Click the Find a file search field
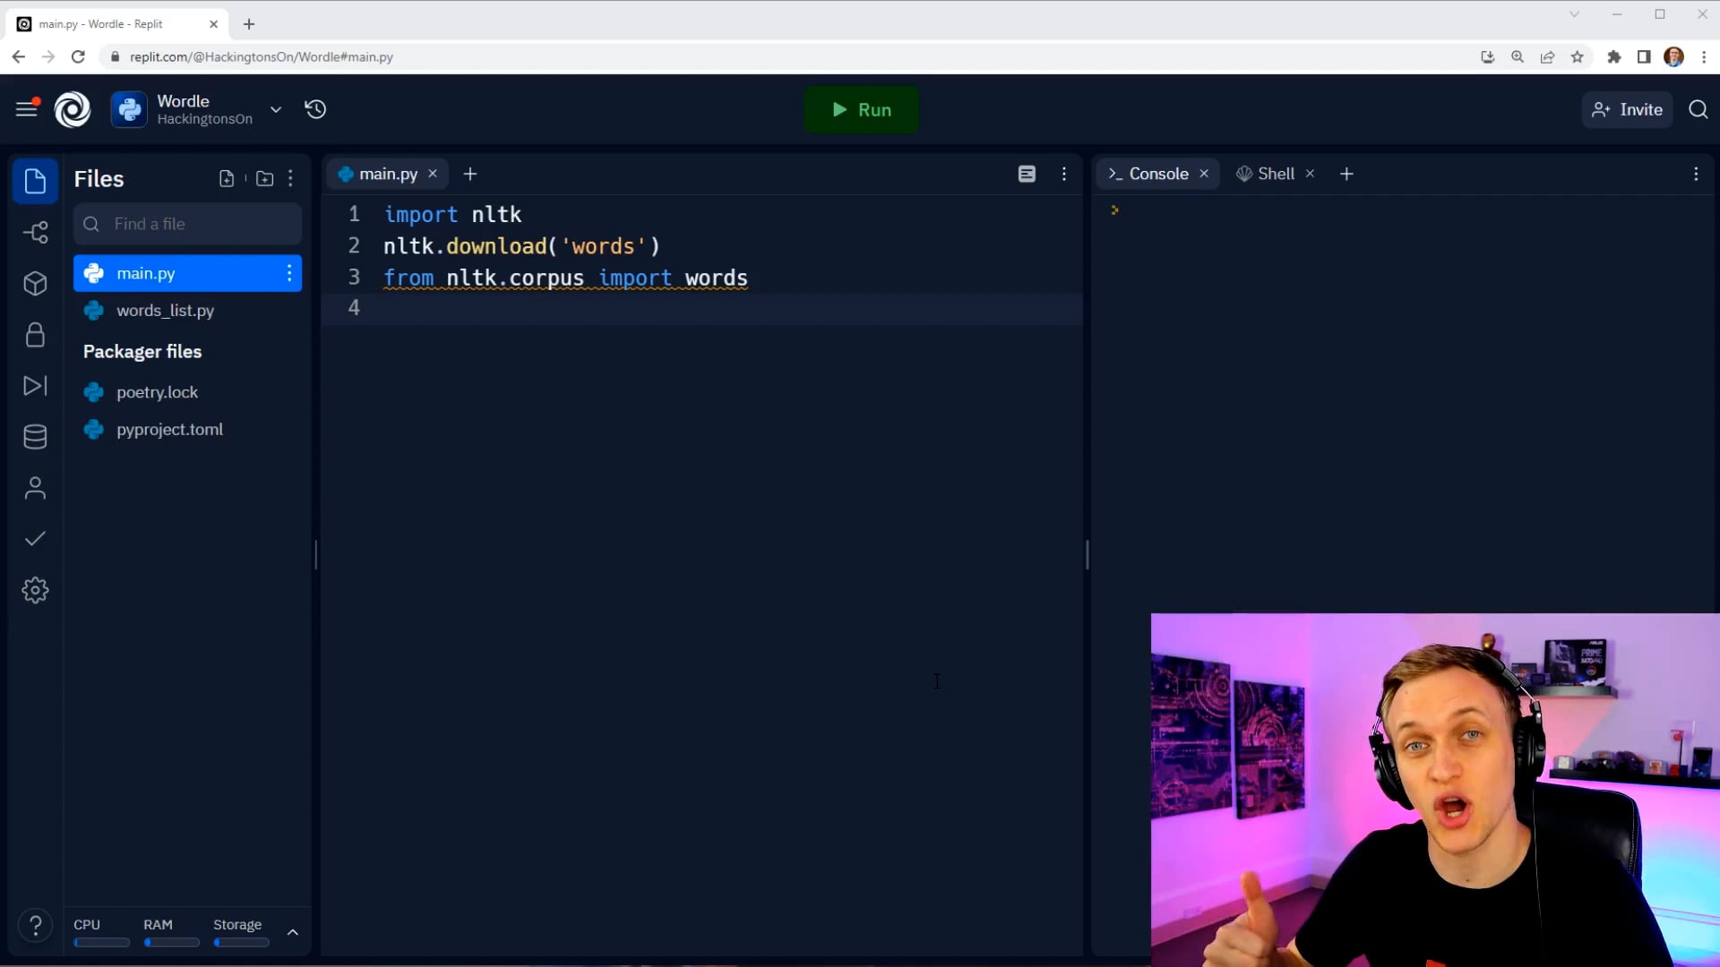Image resolution: width=1720 pixels, height=967 pixels. click(x=188, y=224)
